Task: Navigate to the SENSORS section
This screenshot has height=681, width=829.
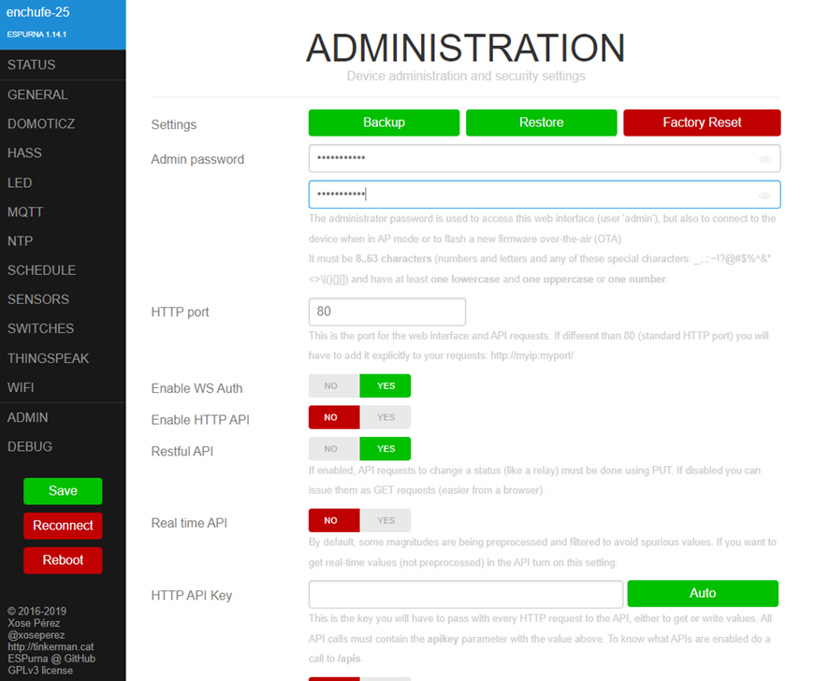Action: 38,299
